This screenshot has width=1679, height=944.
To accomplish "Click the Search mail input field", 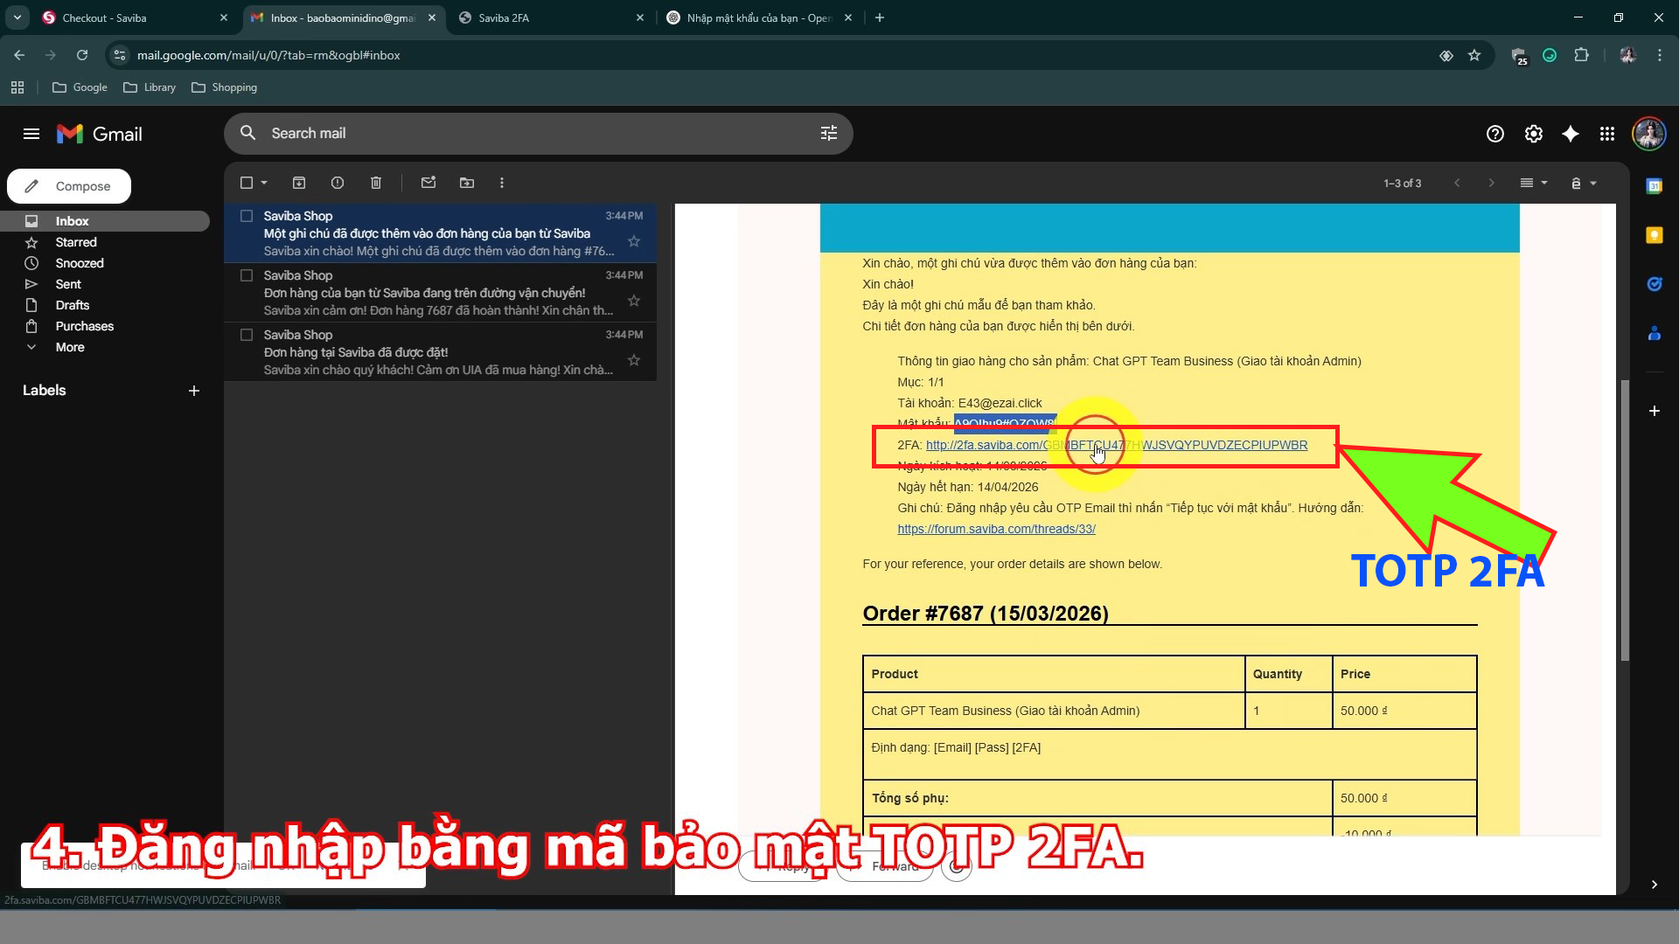I will coord(538,133).
